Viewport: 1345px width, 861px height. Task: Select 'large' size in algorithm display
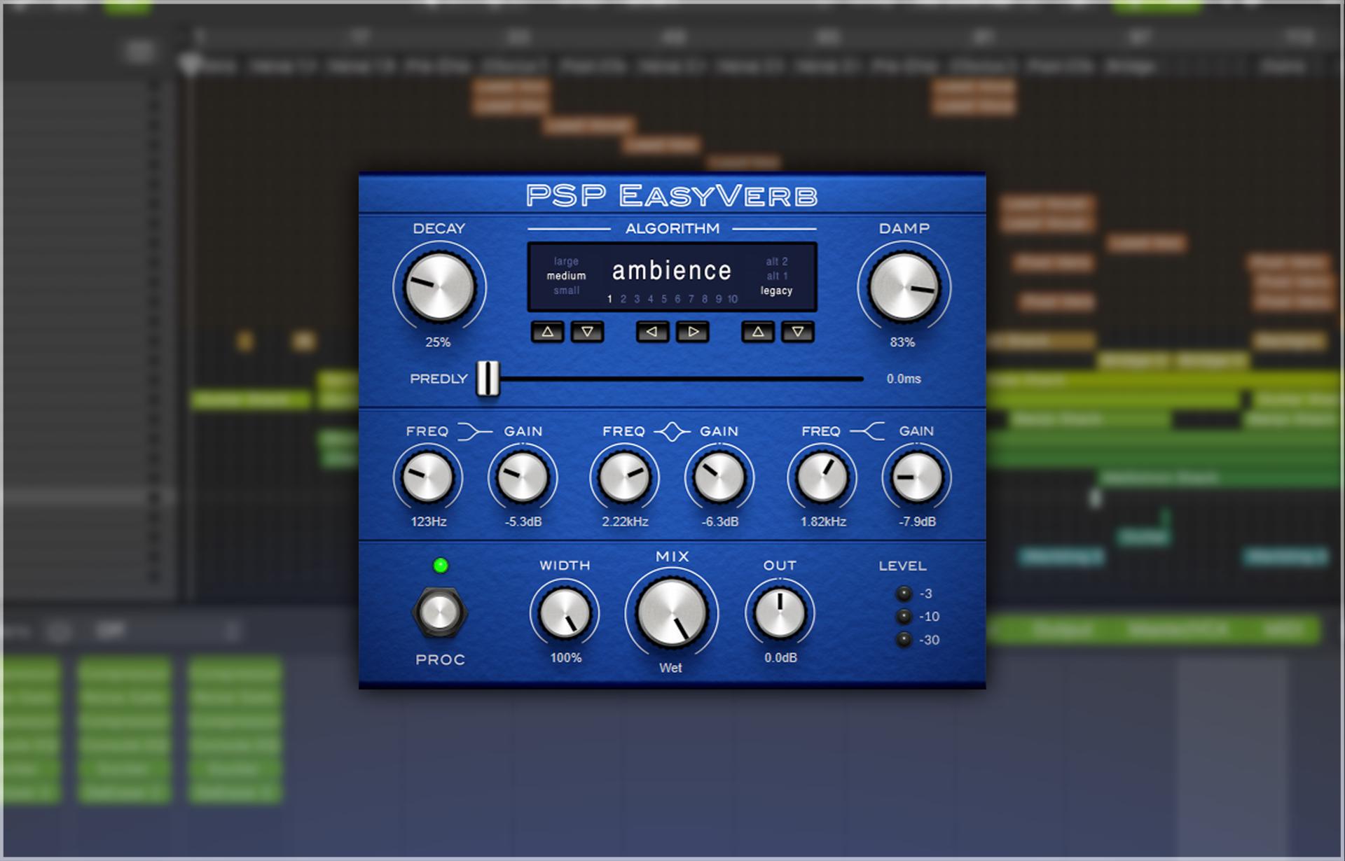pos(566,261)
